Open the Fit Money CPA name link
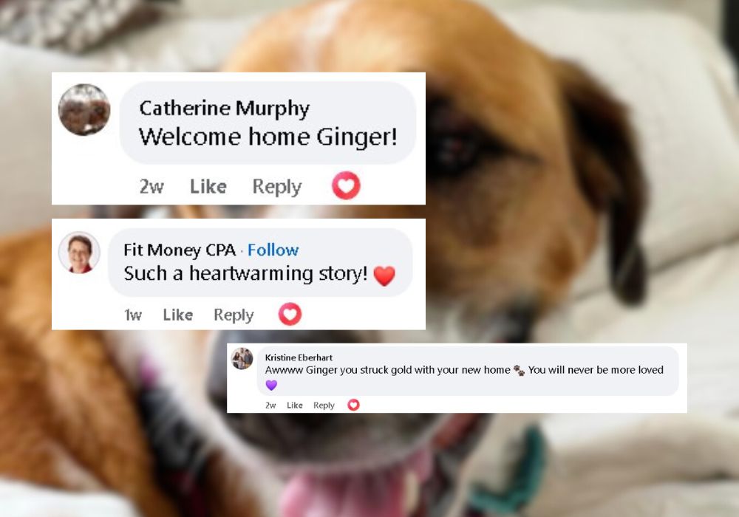This screenshot has height=517, width=739. tap(180, 250)
